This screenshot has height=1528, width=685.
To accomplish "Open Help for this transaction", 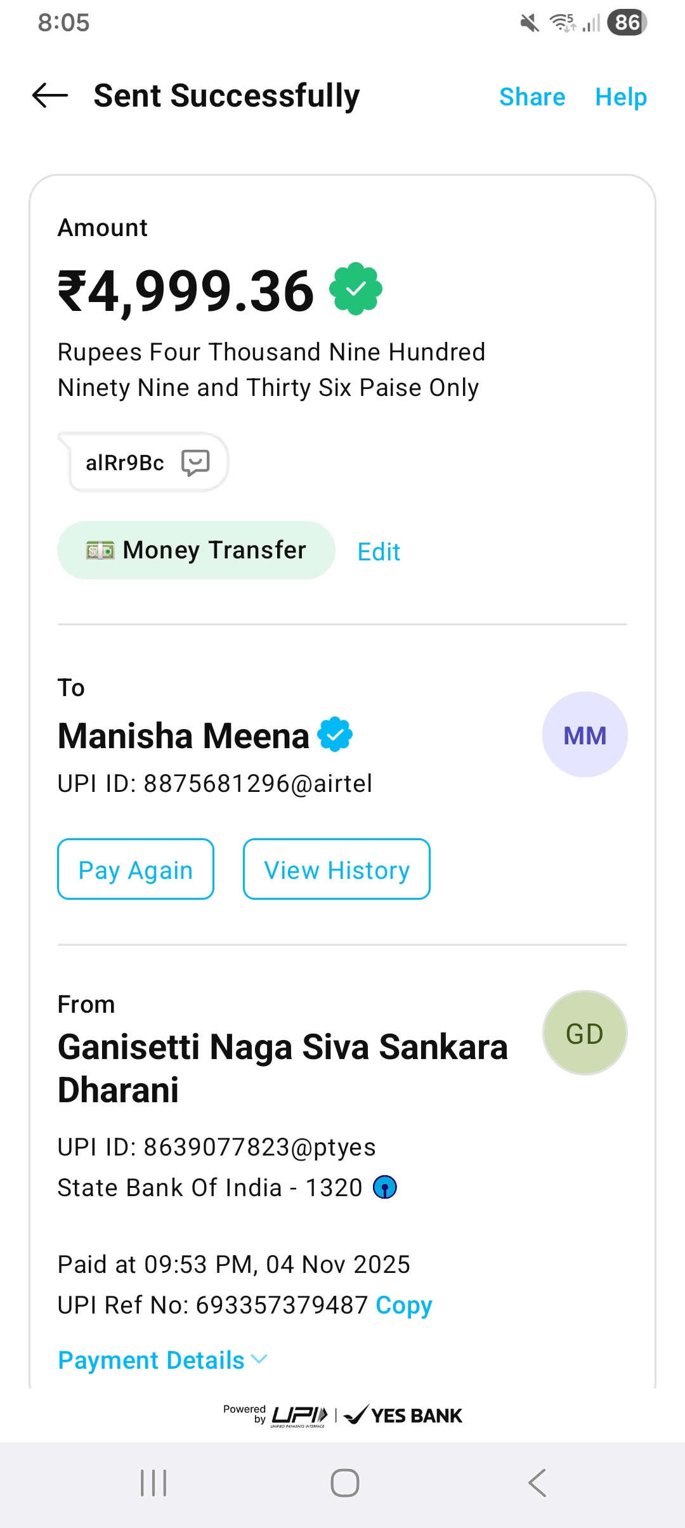I will pyautogui.click(x=620, y=97).
